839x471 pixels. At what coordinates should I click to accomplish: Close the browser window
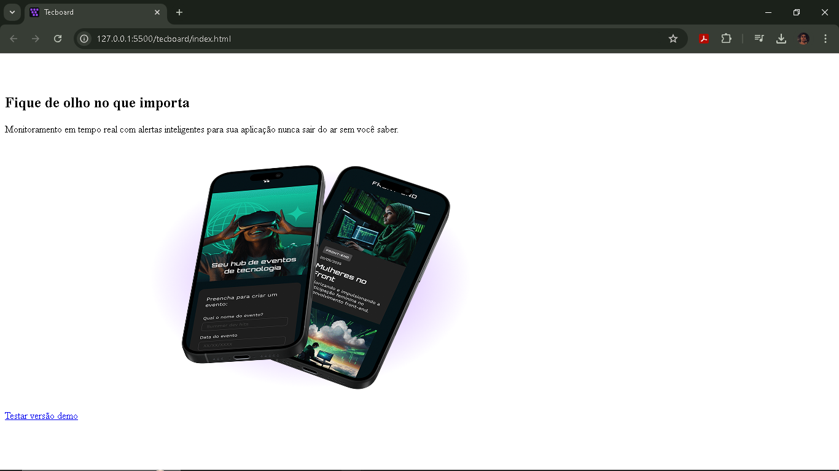pyautogui.click(x=825, y=12)
